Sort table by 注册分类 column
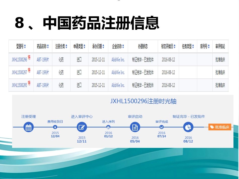Viewport: 239px width, 179px height. click(x=66, y=46)
